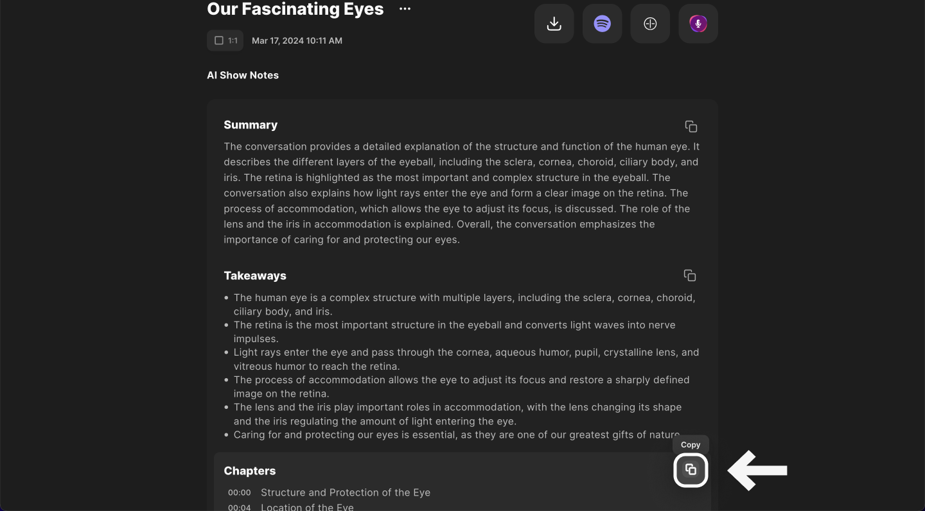Viewport: 925px width, 511px height.
Task: Click the Takeaways heading
Action: (255, 276)
